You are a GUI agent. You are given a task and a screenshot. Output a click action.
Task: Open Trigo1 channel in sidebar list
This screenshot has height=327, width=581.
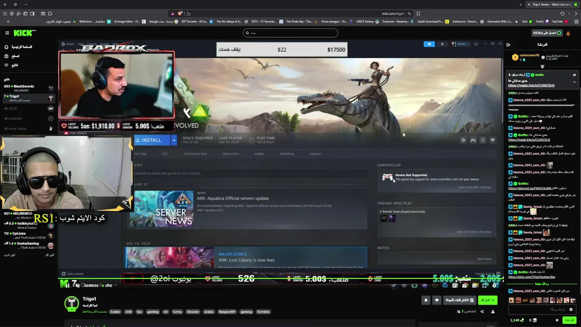[x=28, y=98]
